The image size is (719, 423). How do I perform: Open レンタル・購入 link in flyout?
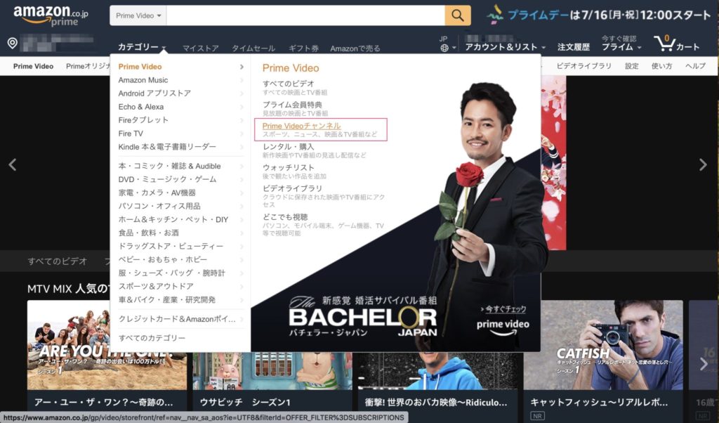coord(288,147)
